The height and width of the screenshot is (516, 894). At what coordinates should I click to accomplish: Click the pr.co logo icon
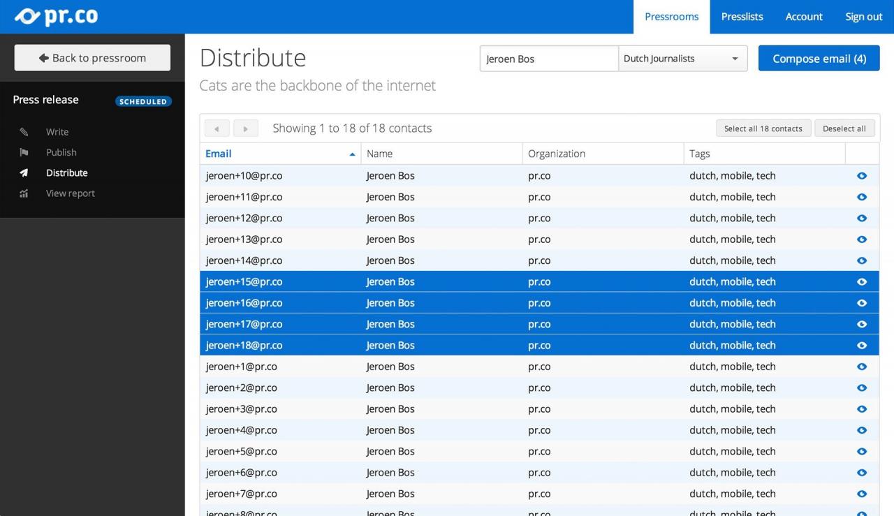click(x=28, y=16)
